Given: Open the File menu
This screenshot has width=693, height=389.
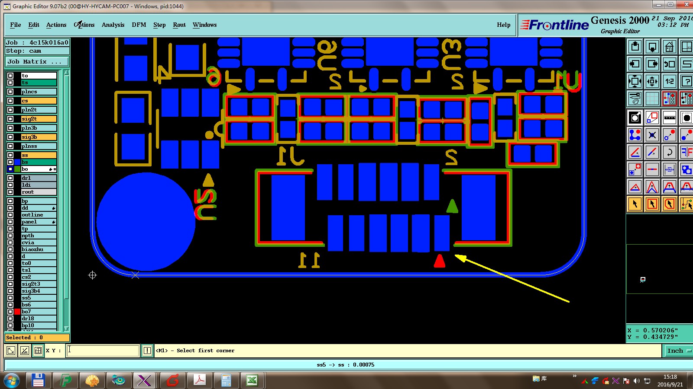Looking at the screenshot, I should [x=16, y=25].
